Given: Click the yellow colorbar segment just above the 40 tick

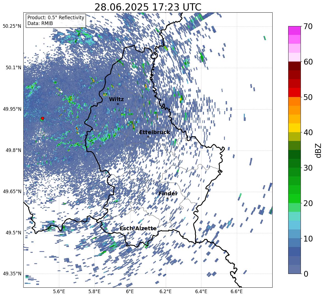Looking at the screenshot, I should click(x=294, y=128).
